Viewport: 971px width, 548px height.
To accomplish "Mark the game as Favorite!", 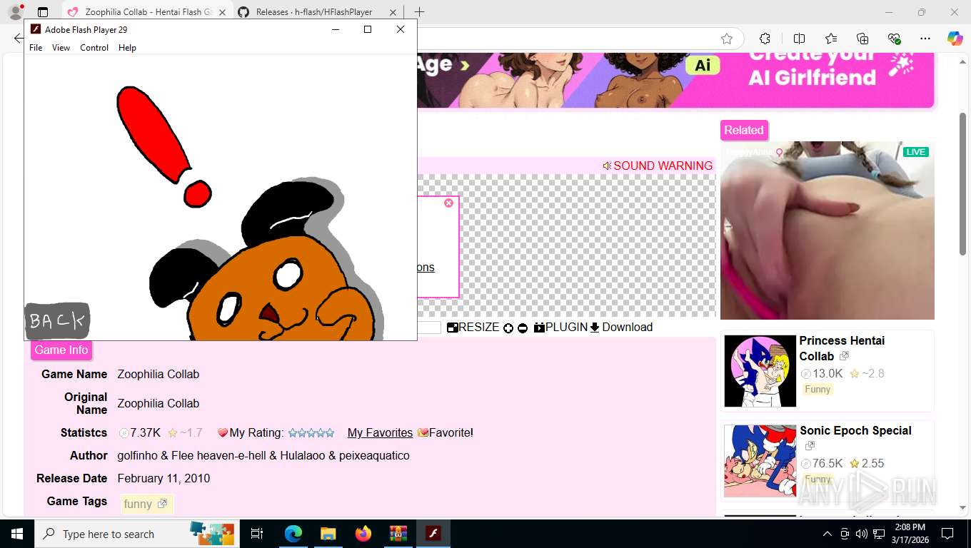I will 446,432.
